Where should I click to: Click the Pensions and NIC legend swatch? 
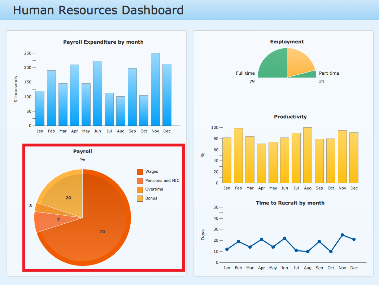[x=140, y=181]
